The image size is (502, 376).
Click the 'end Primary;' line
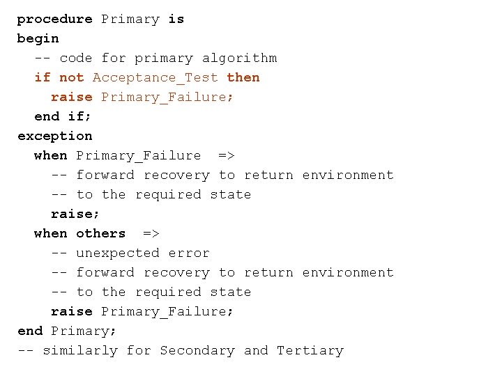click(67, 331)
